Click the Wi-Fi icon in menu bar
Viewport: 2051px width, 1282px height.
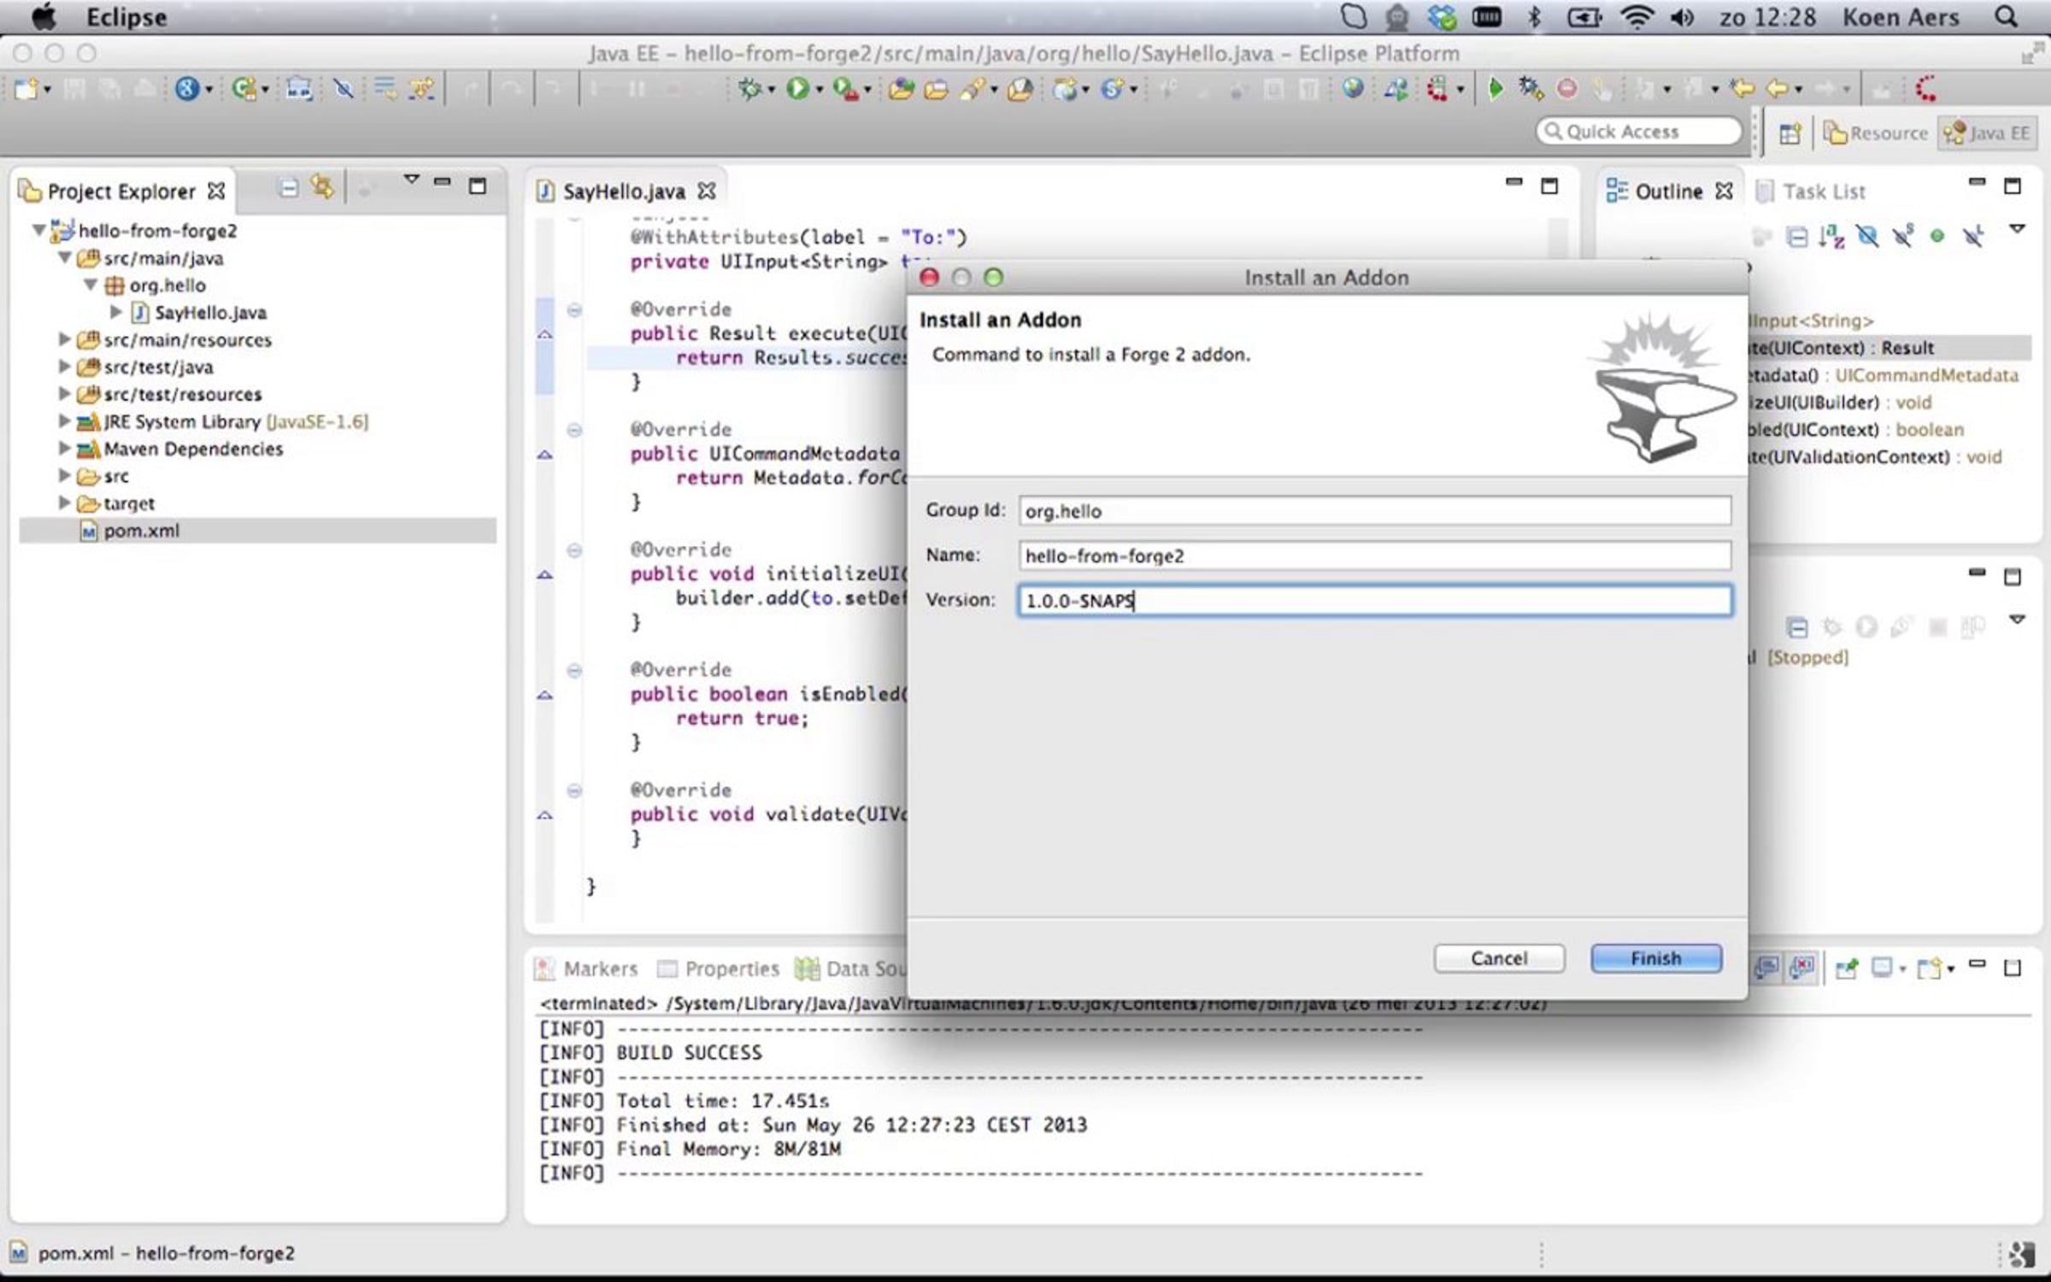1637,17
